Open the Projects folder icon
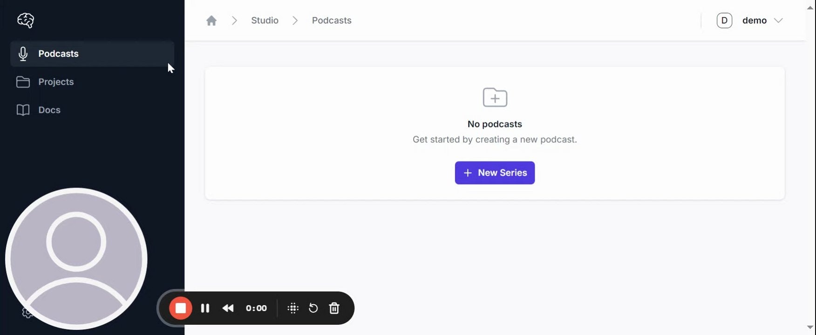 (x=23, y=81)
